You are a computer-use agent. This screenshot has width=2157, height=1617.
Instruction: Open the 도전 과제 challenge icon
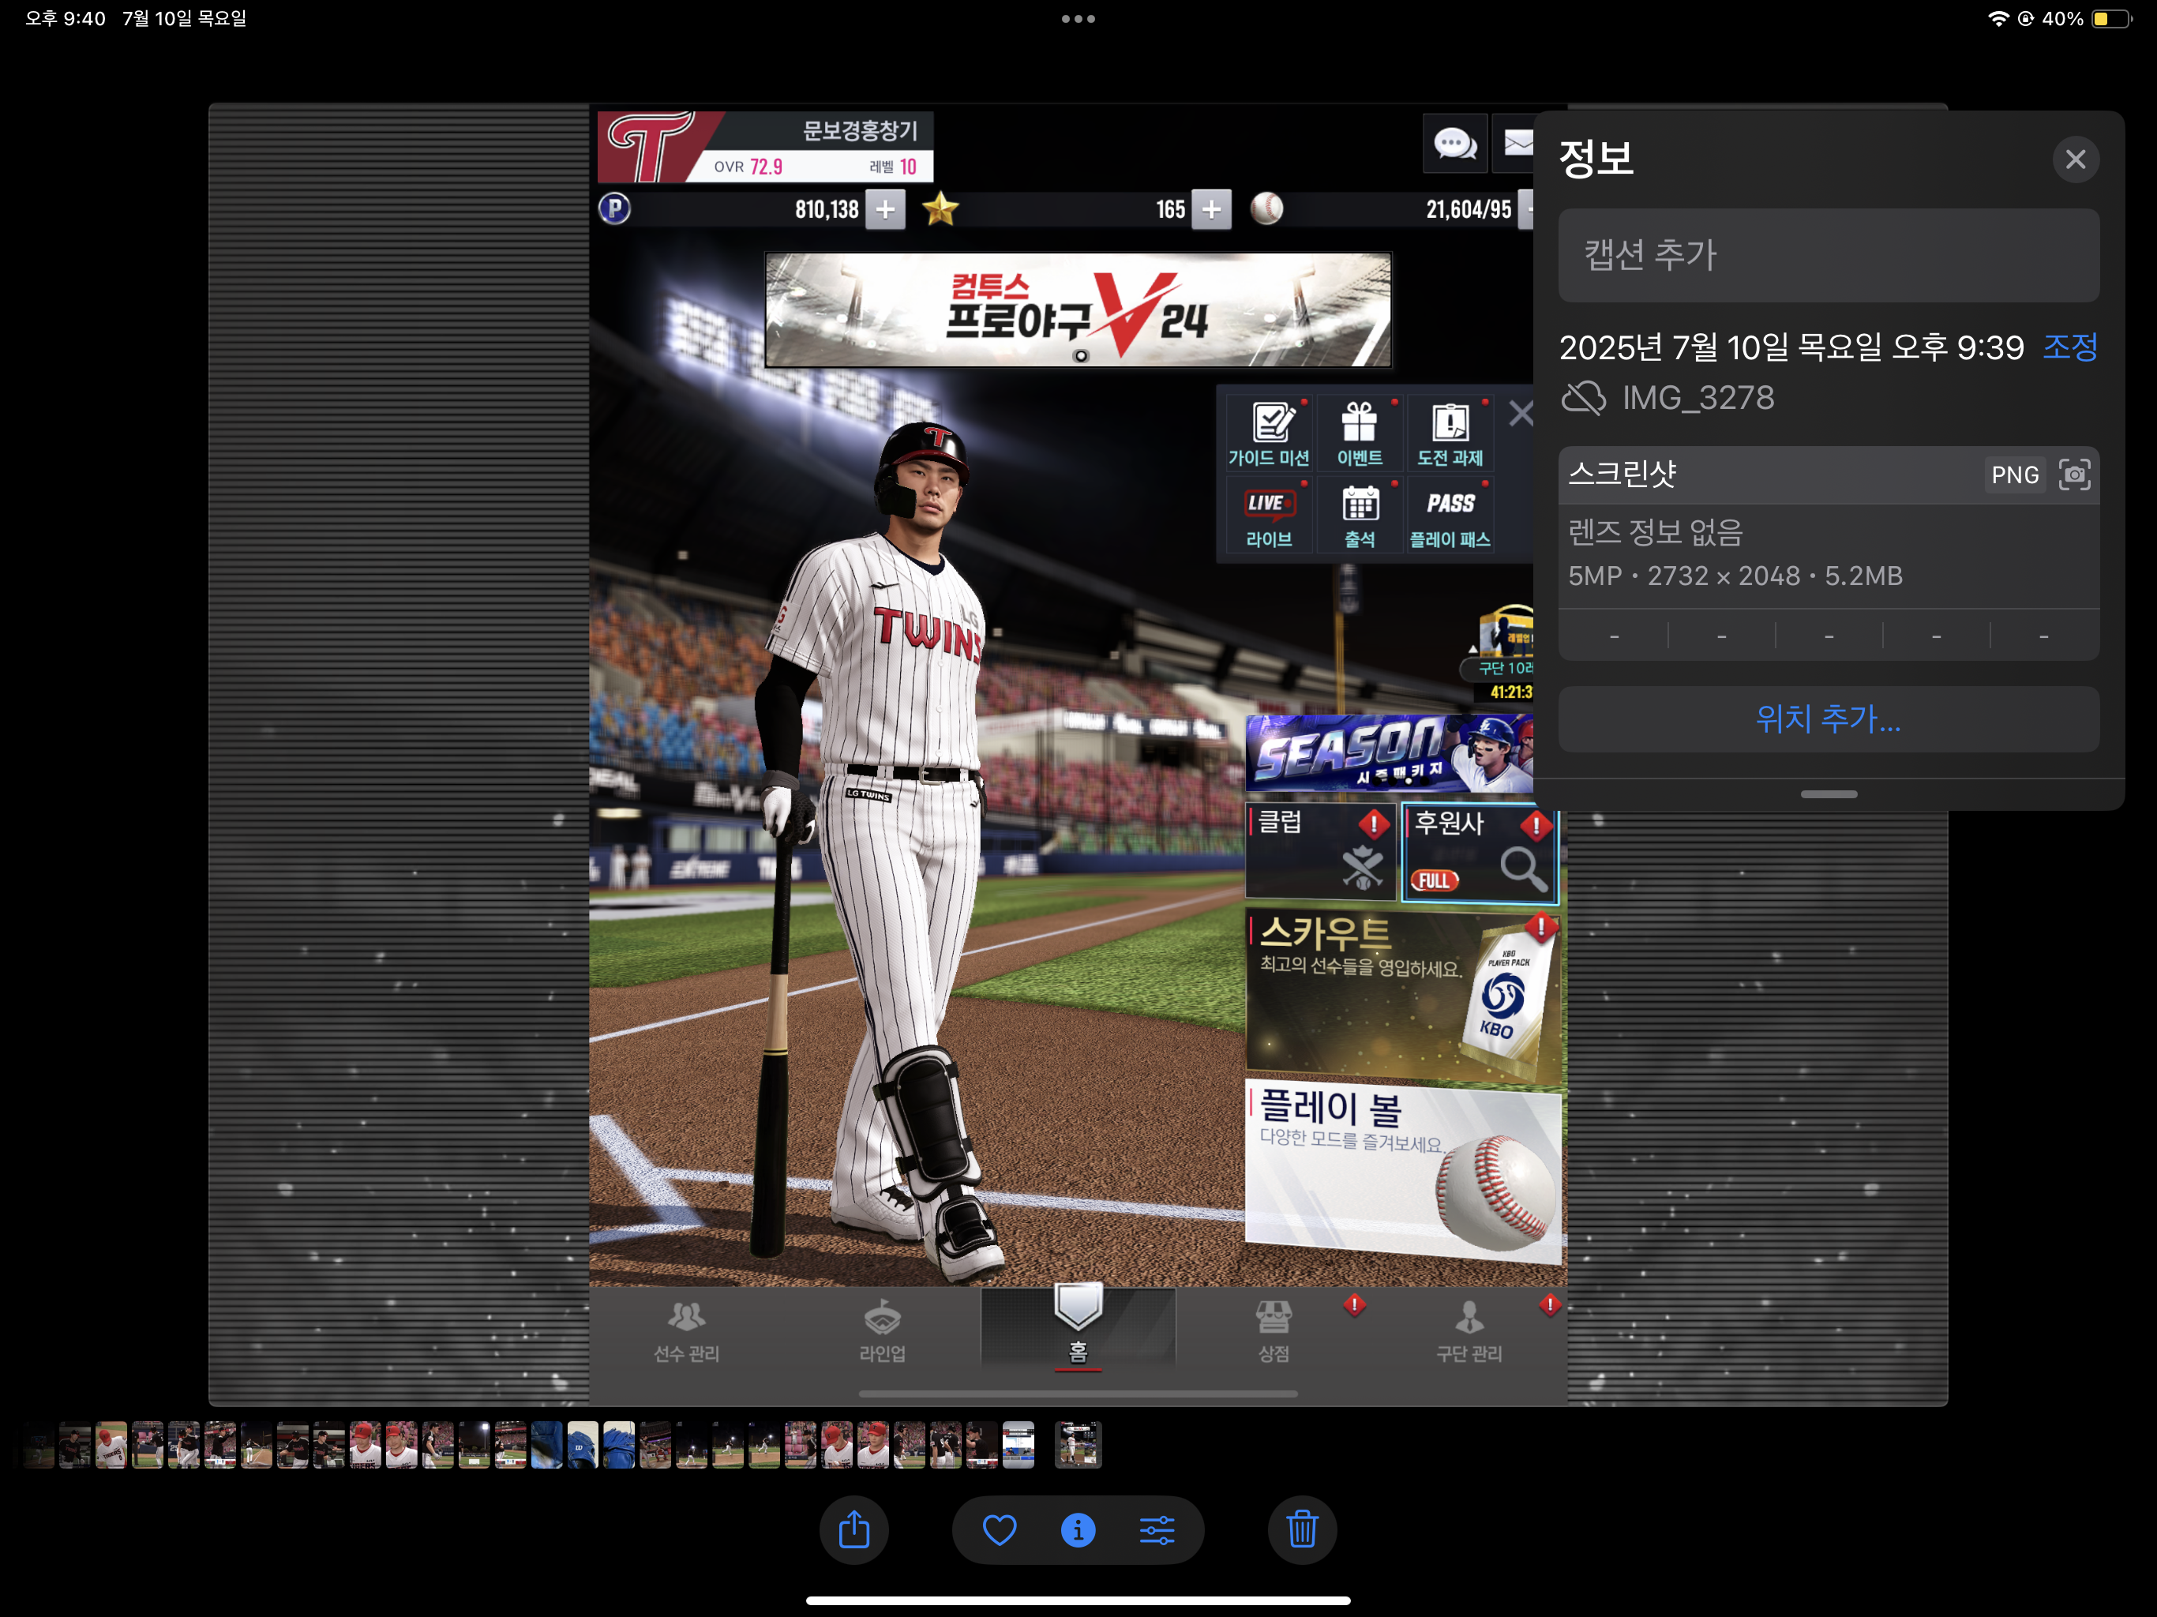1450,434
